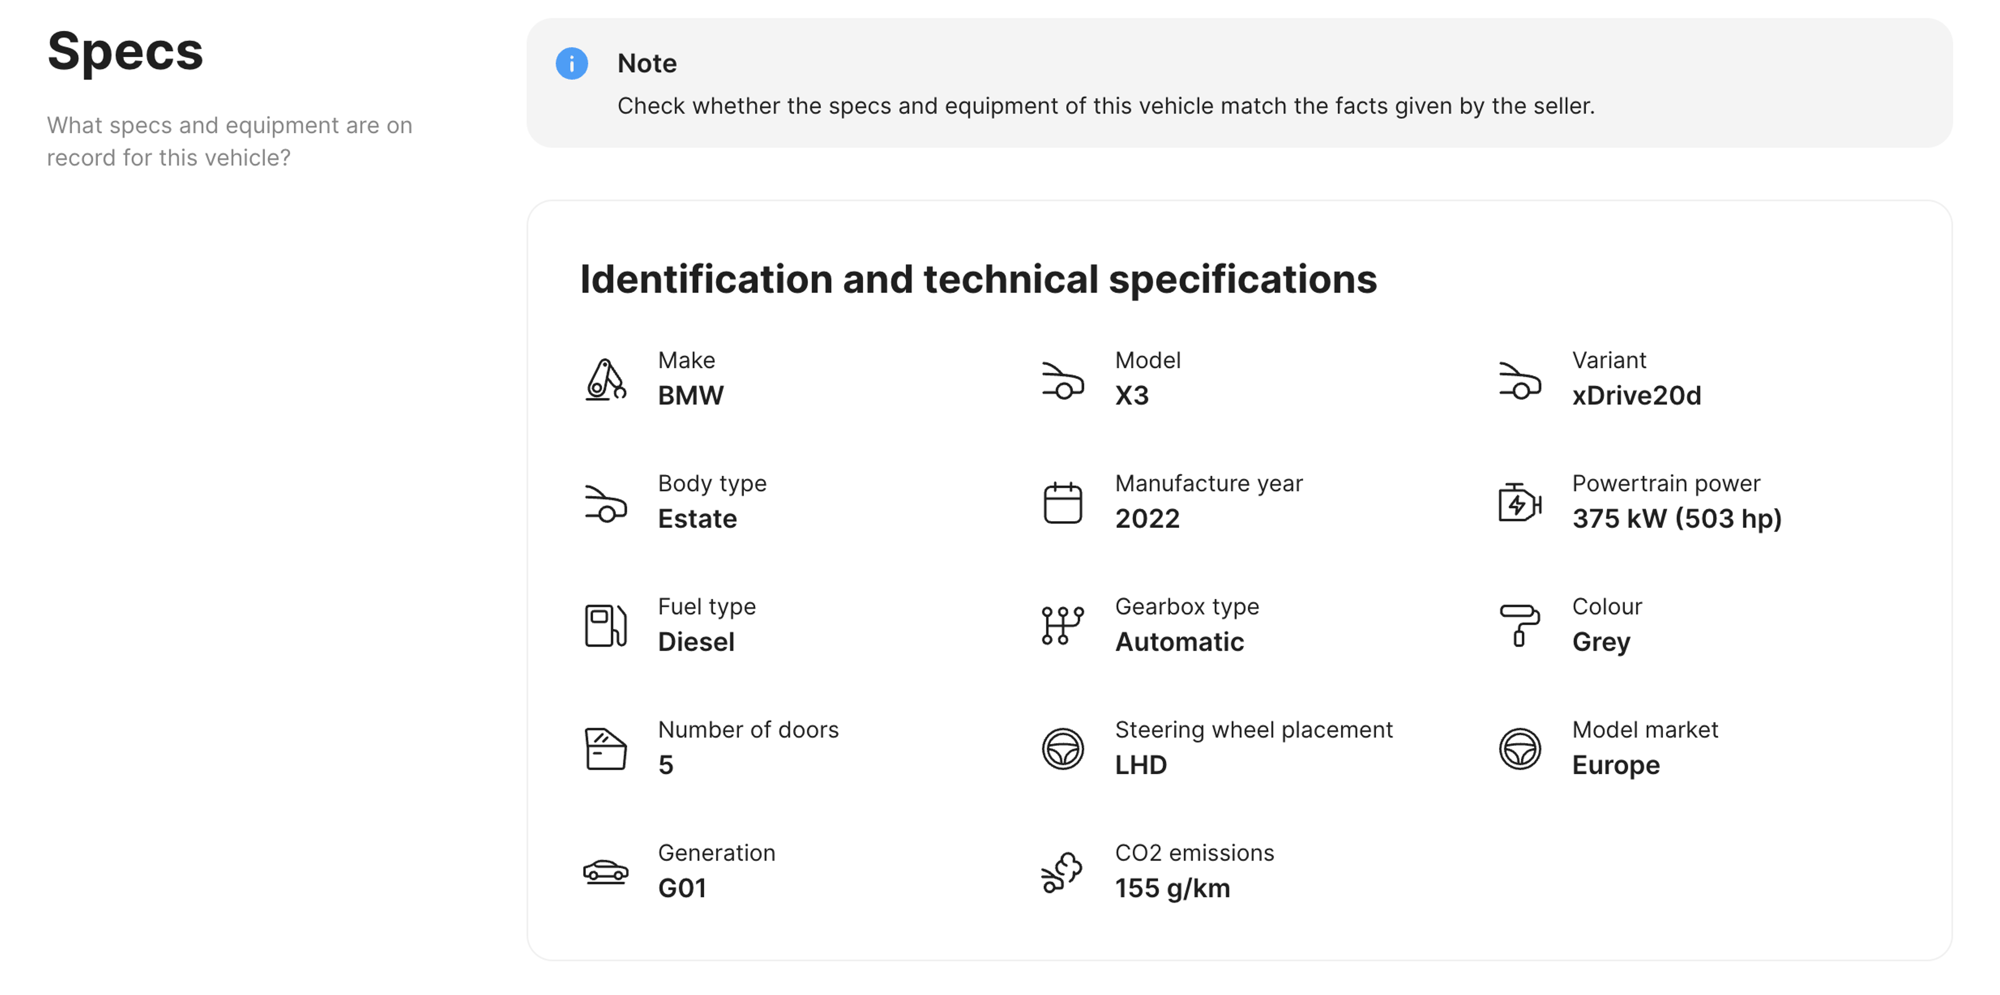Click the 155 g/km emissions value
This screenshot has width=2000, height=995.
[1171, 888]
